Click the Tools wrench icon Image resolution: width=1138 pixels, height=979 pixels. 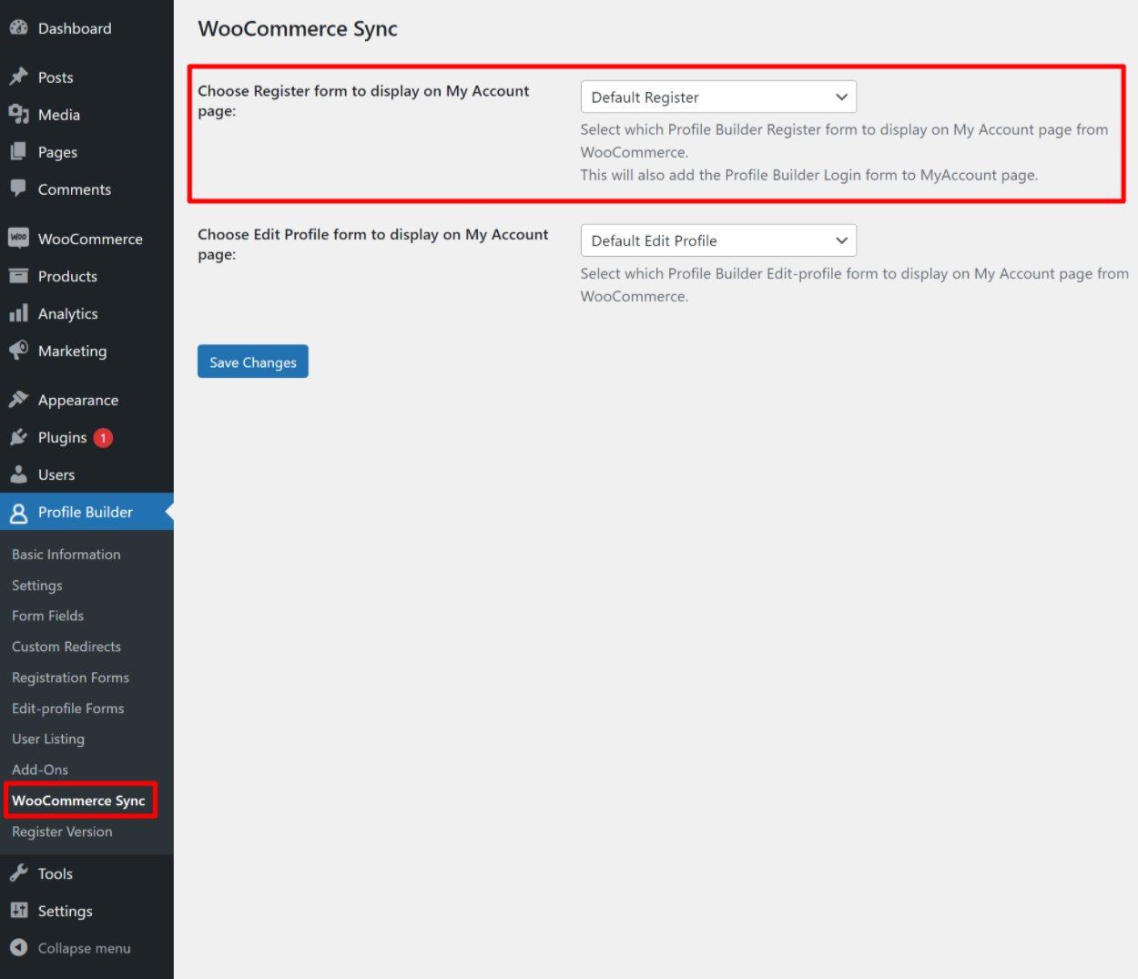(18, 873)
